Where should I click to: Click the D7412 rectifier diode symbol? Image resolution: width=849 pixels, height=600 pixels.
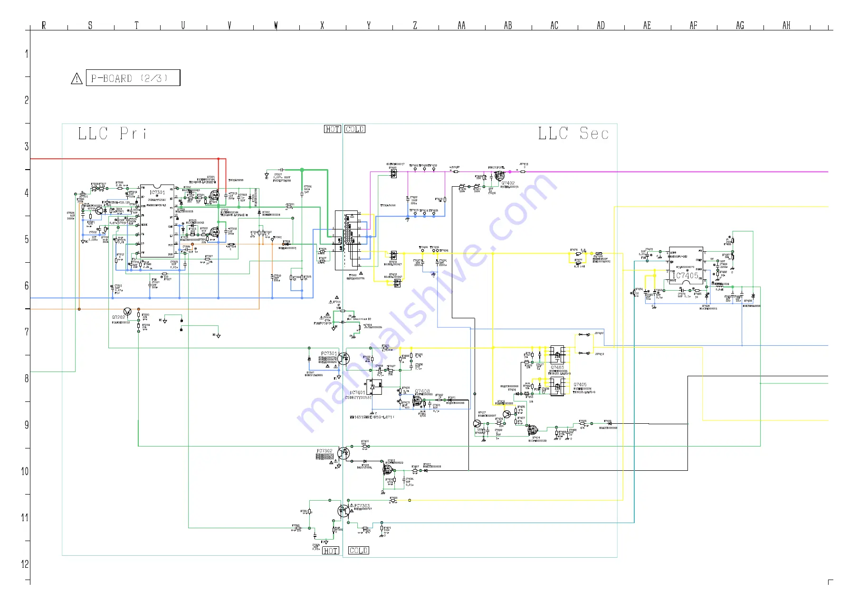pos(397,283)
